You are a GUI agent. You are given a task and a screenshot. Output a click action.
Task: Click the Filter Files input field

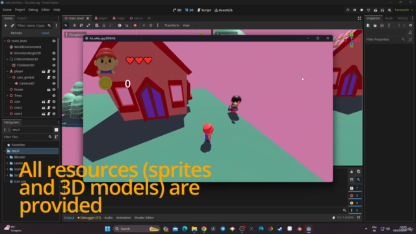tap(27, 137)
